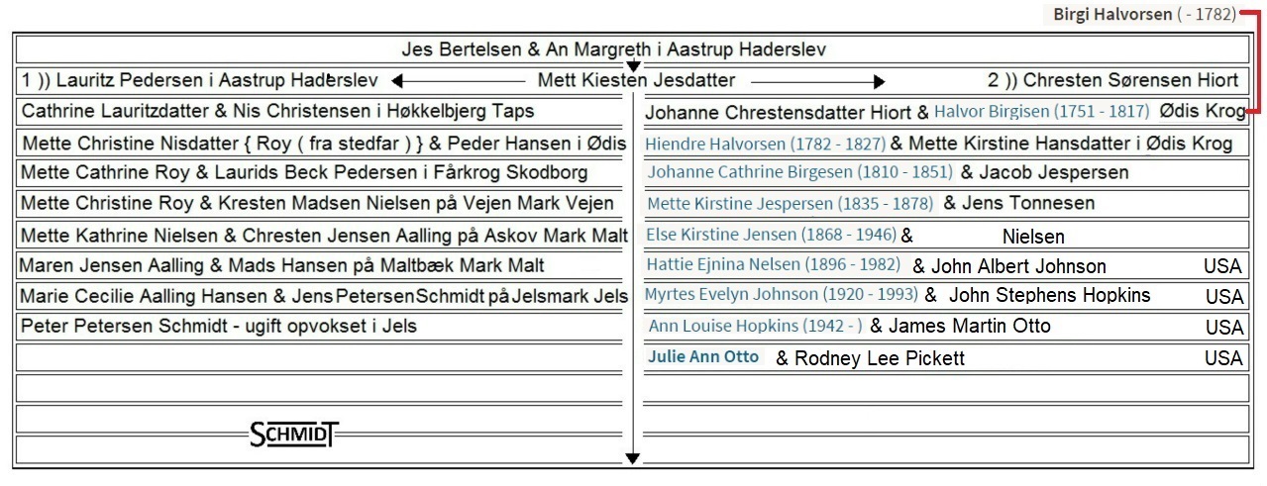
Task: Select Hattie Ejnina Nelsen (1896 - 1982)
Action: [x=773, y=264]
